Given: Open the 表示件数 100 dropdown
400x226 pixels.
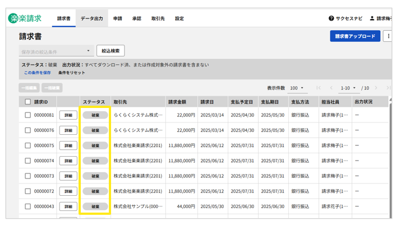Looking at the screenshot, I should point(297,88).
